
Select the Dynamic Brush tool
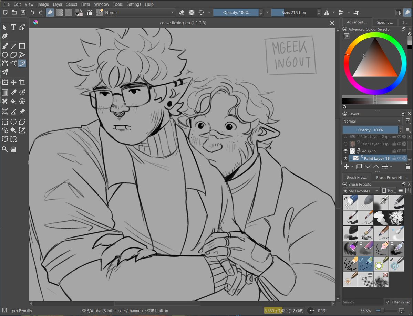tap(22, 63)
